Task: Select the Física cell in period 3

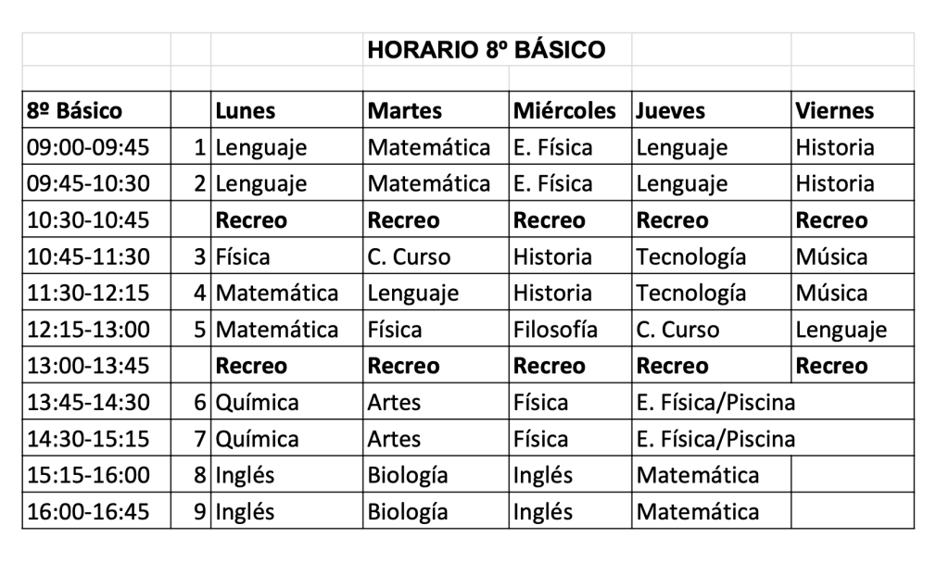Action: click(285, 256)
